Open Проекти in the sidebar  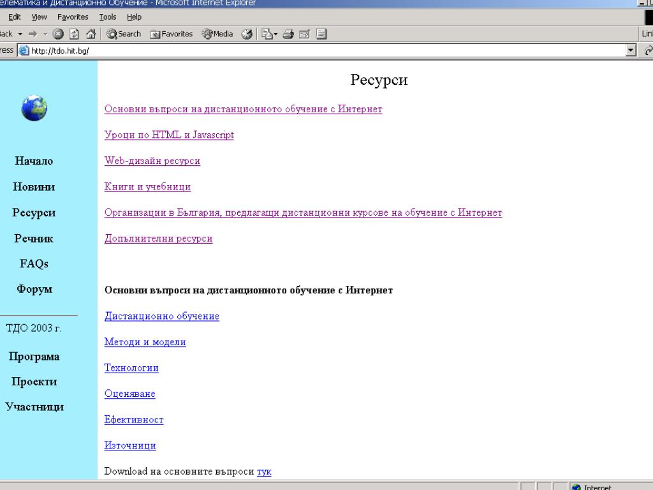coord(34,382)
